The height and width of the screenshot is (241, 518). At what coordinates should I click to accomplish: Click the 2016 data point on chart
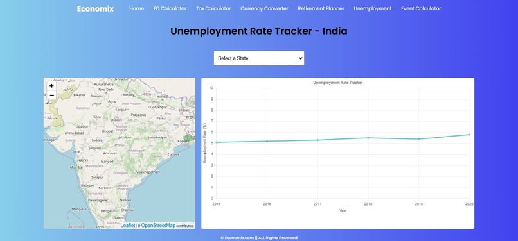coord(267,141)
